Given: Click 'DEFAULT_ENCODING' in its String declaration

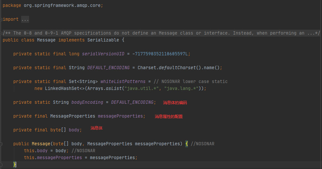Looking at the screenshot, I should (109, 68).
